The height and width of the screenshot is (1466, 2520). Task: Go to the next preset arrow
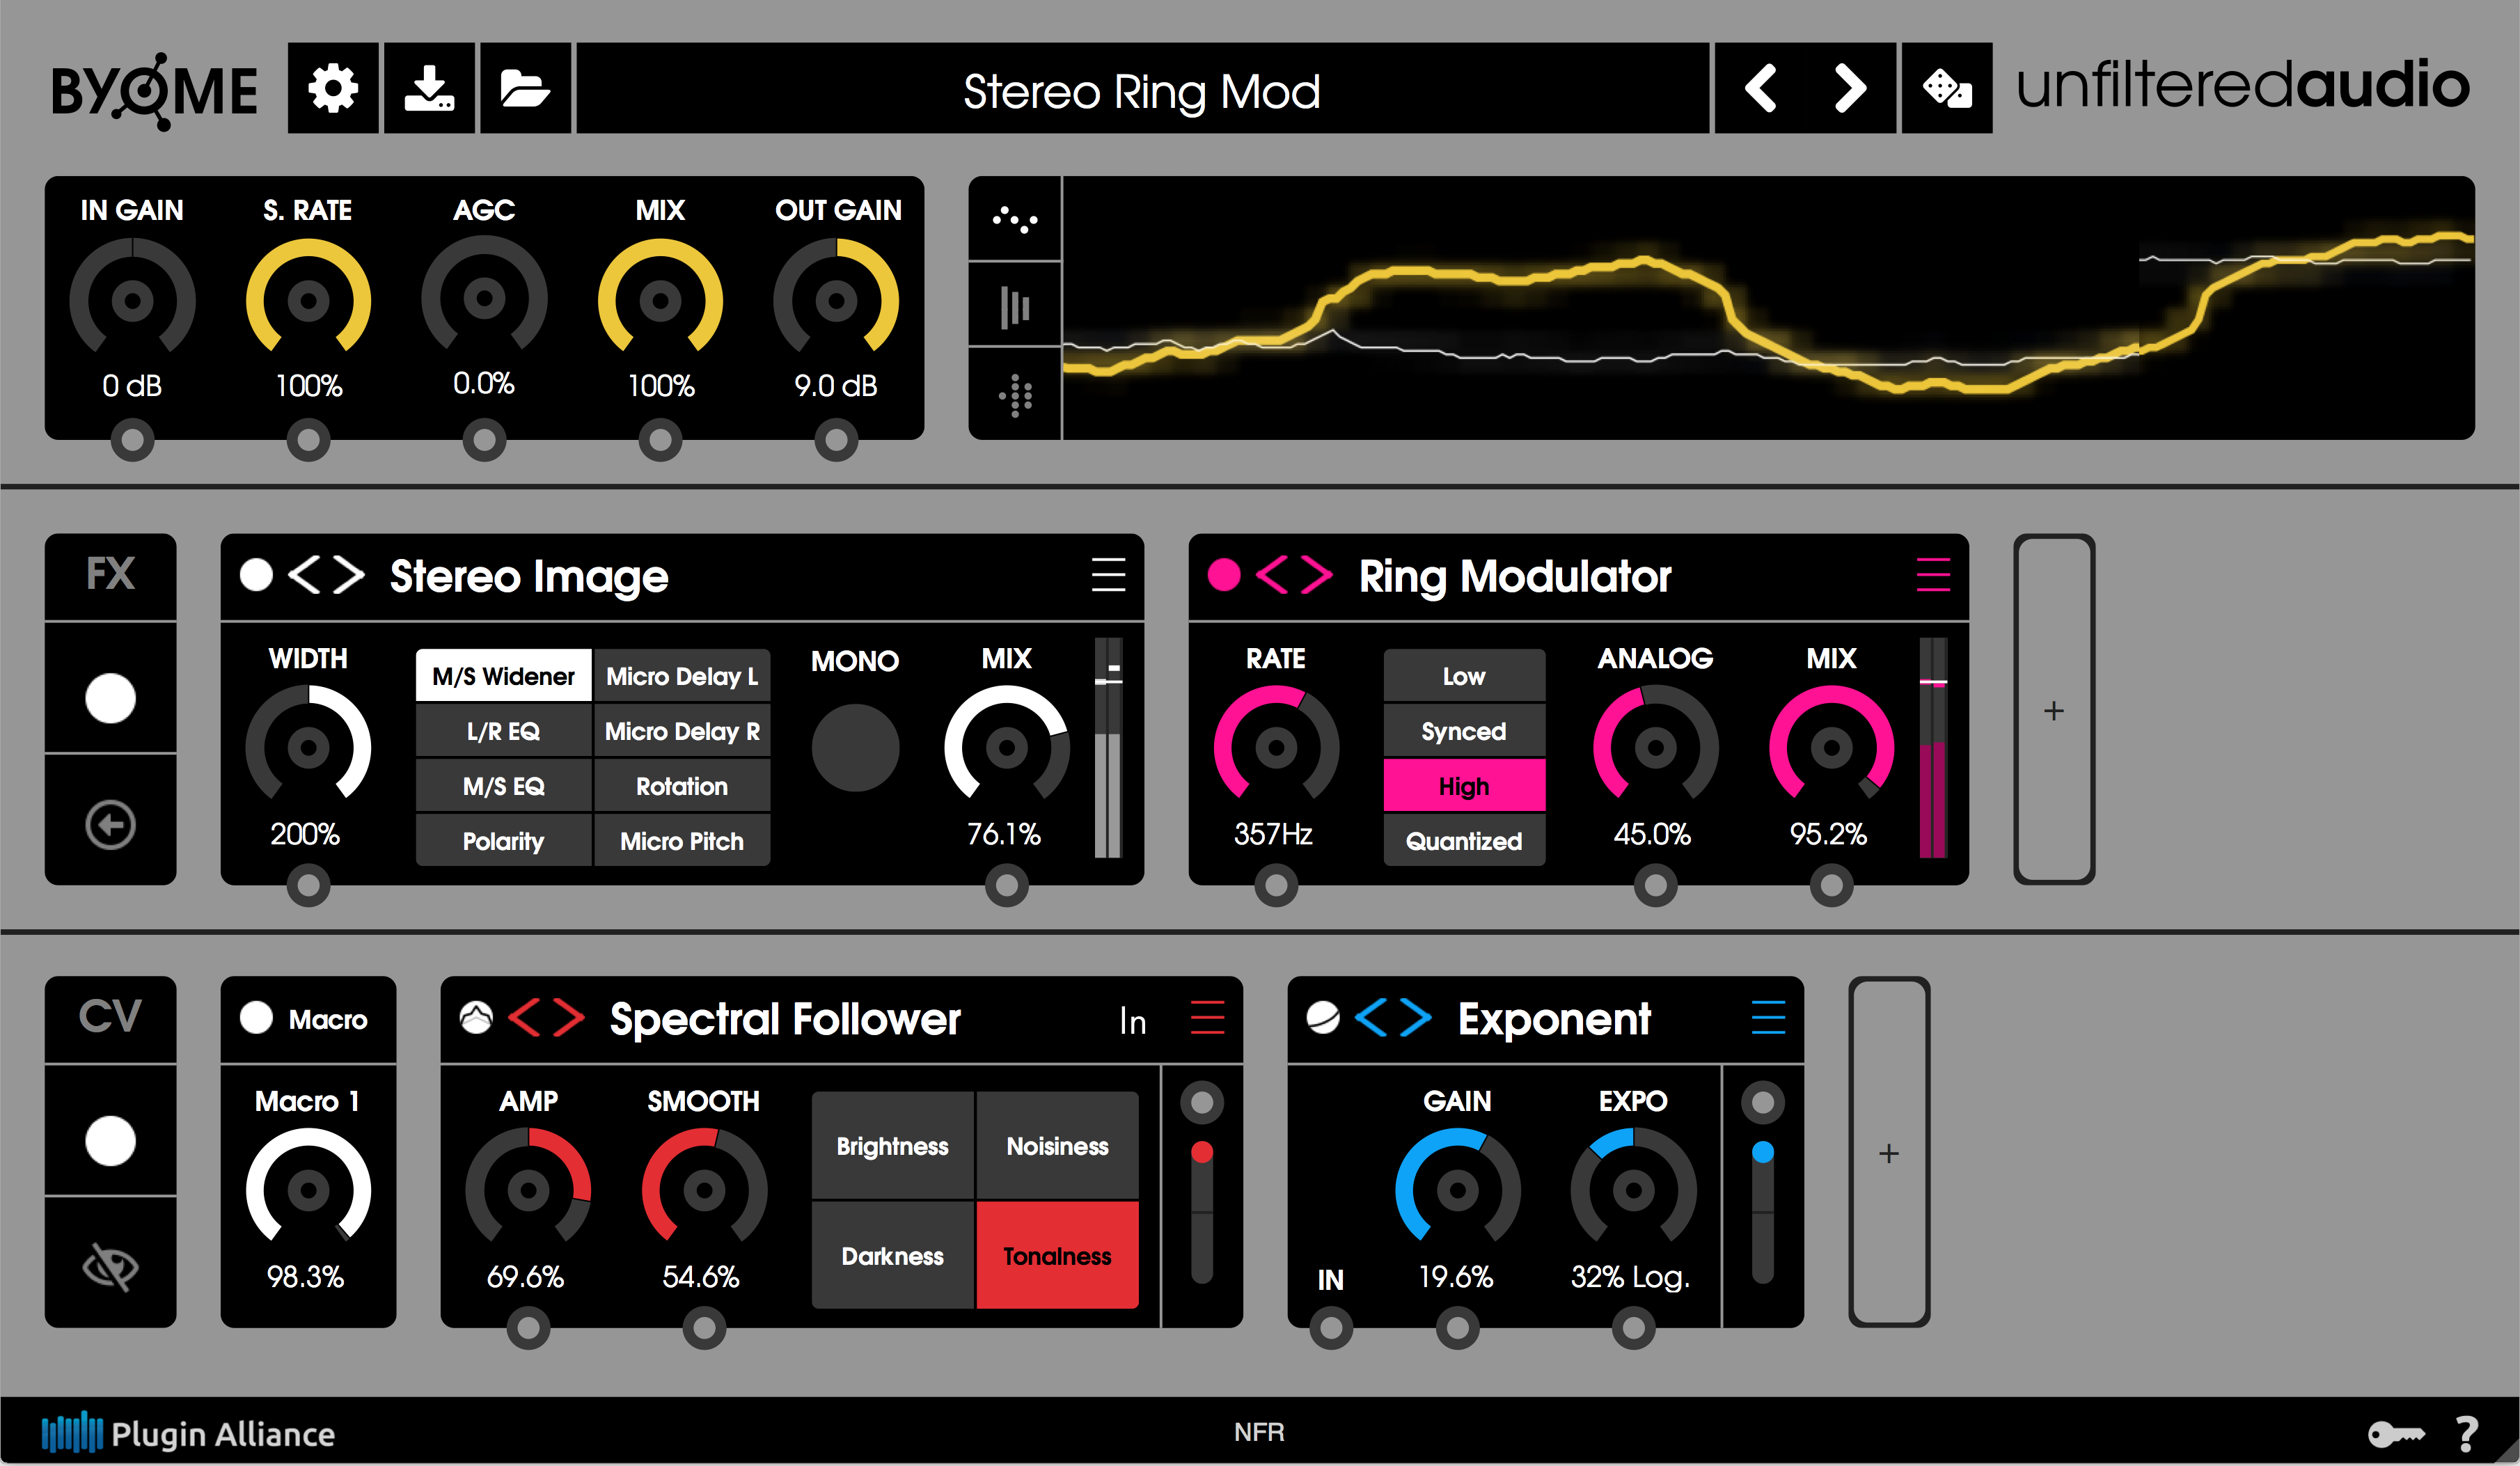(x=1850, y=88)
